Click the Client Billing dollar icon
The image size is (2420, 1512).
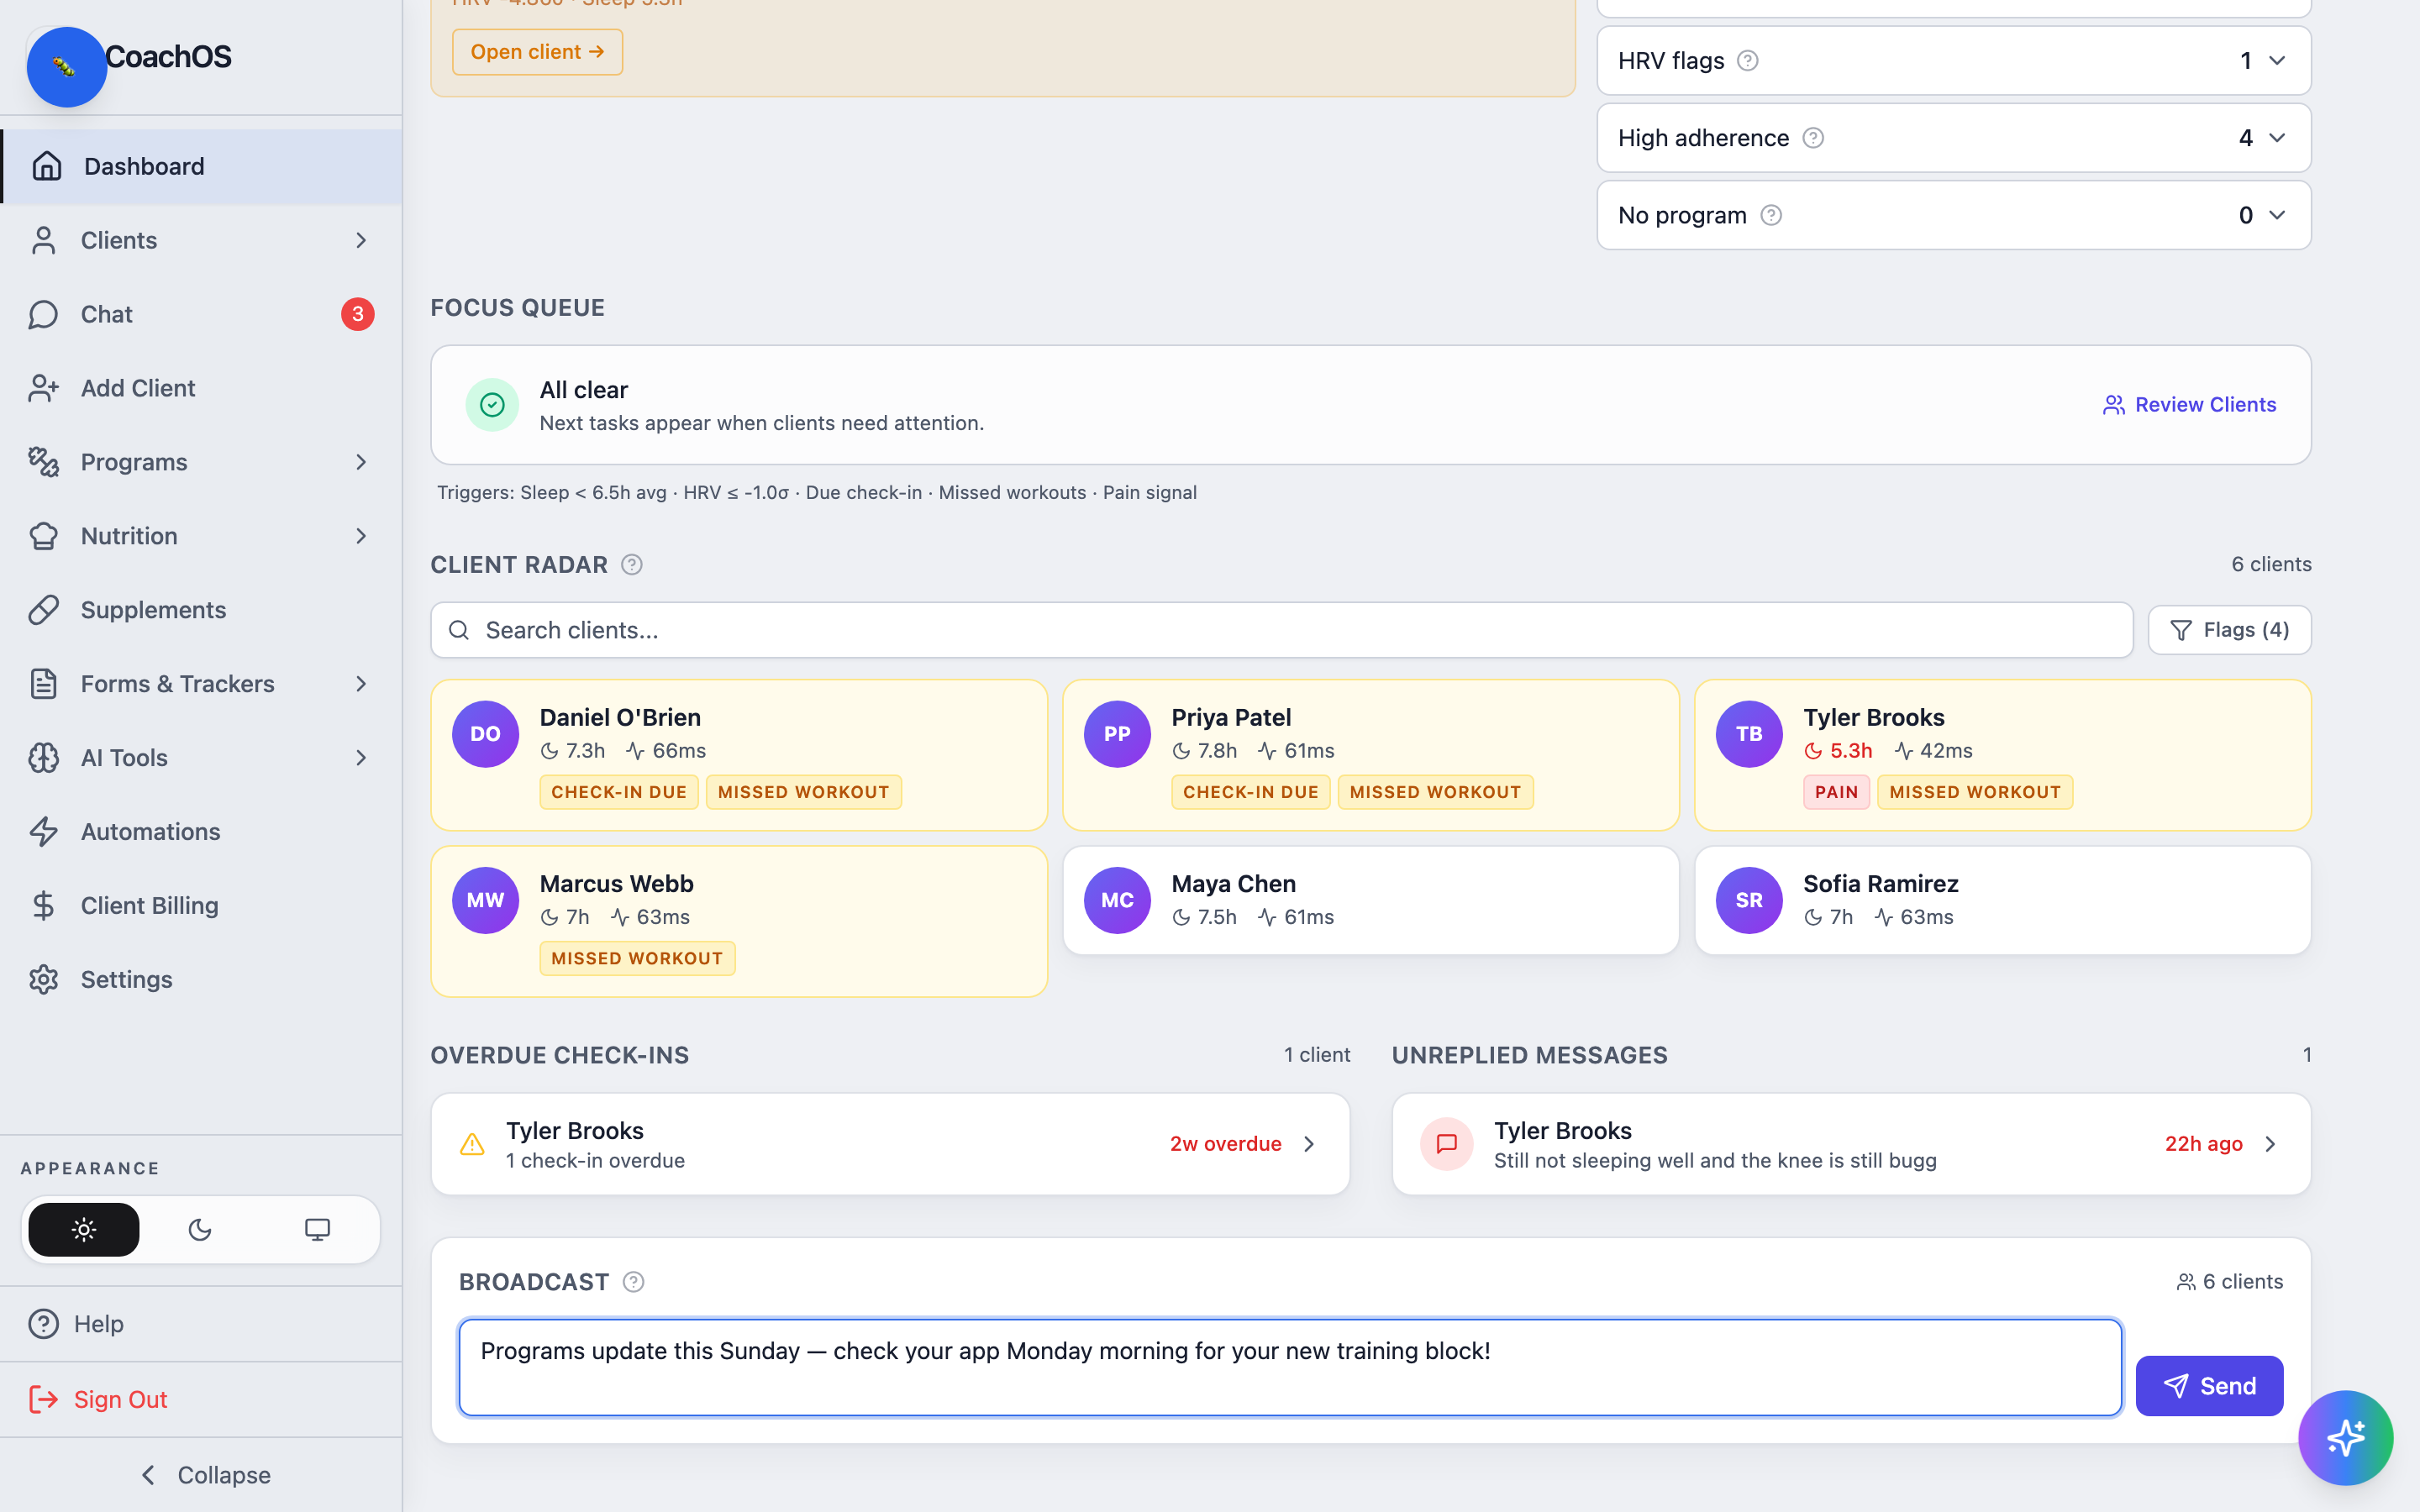[x=43, y=906]
